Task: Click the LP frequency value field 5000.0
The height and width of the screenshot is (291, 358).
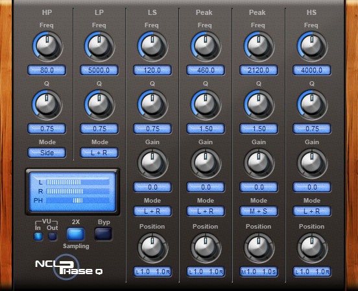Action: [99, 70]
